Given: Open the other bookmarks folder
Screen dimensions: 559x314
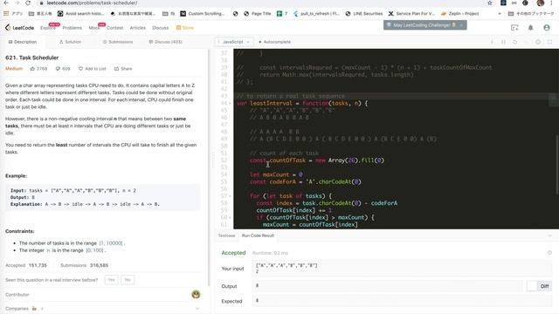Looking at the screenshot, I should pyautogui.click(x=531, y=14).
